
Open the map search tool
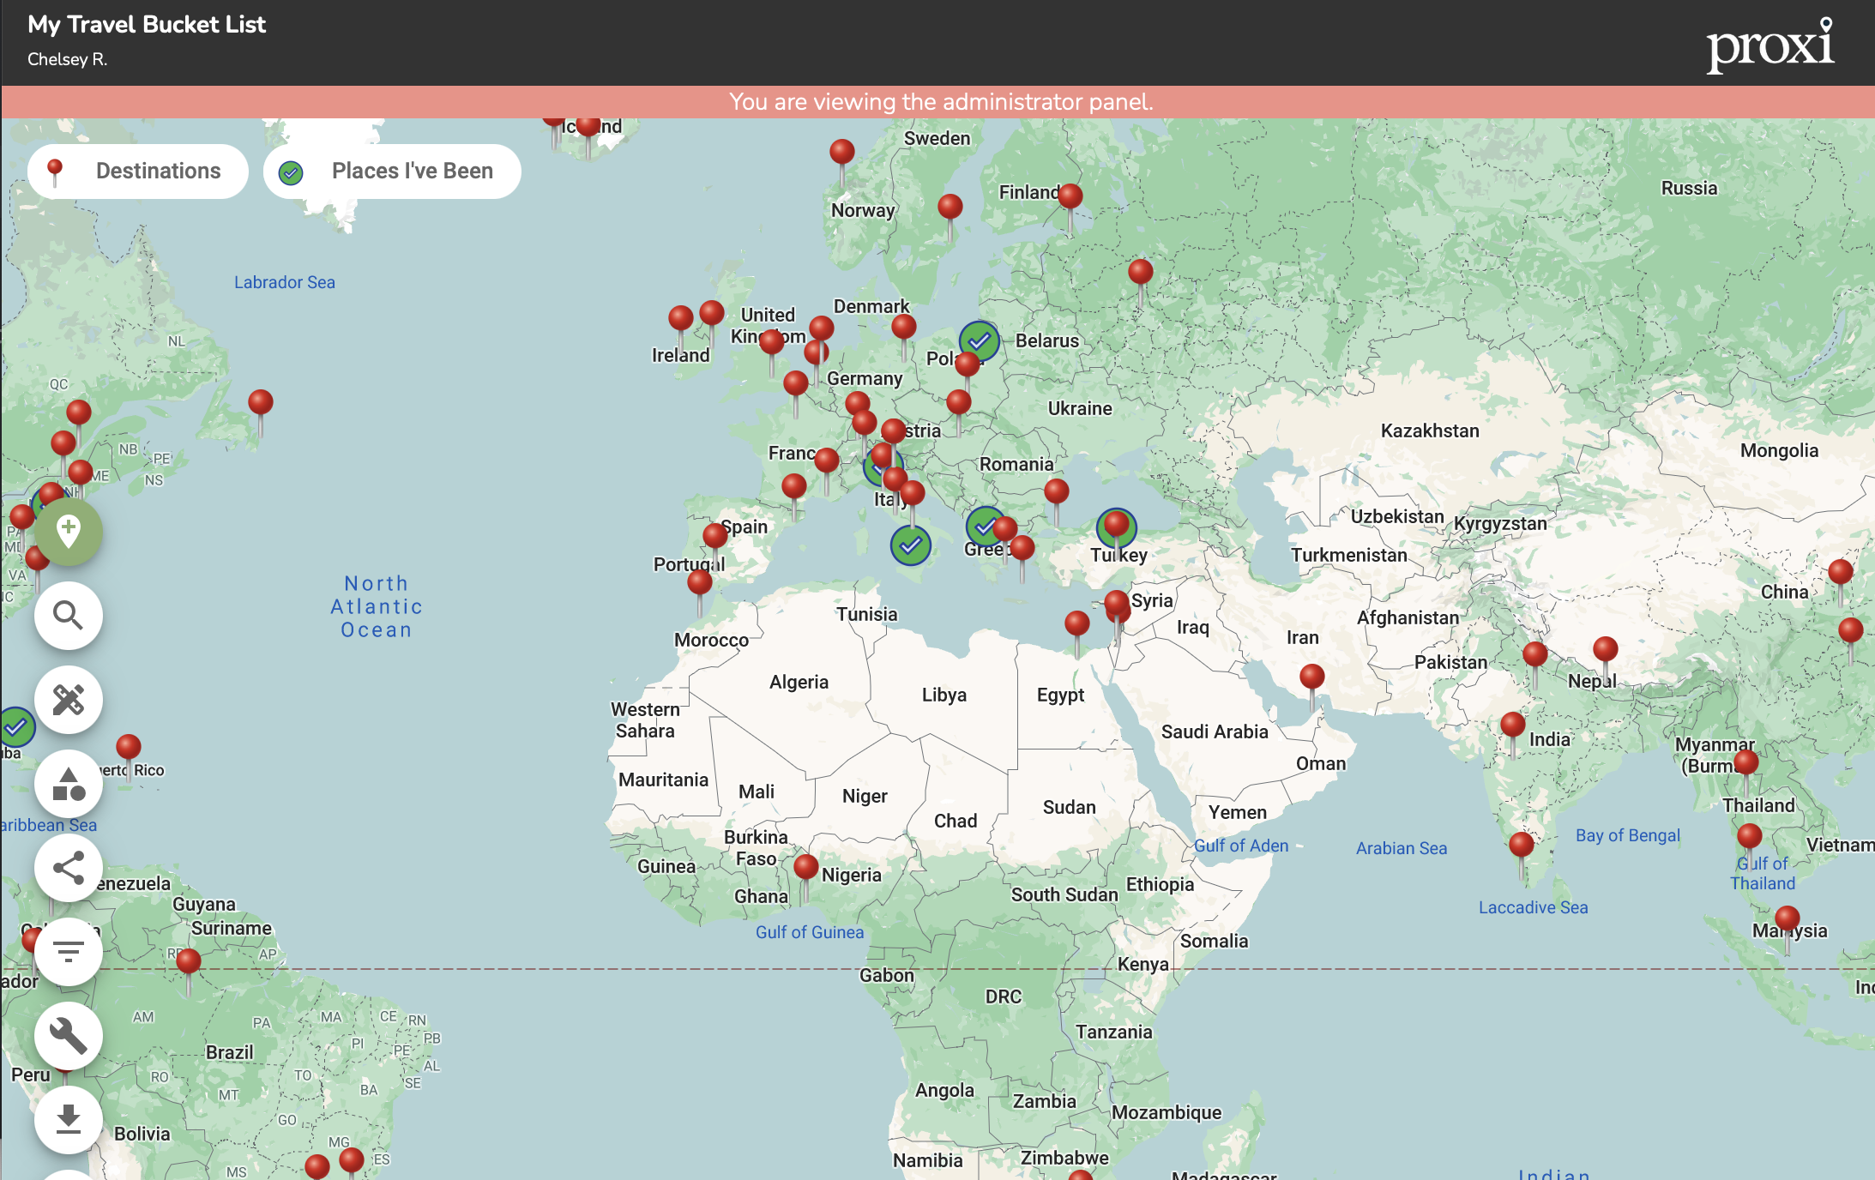pos(69,615)
